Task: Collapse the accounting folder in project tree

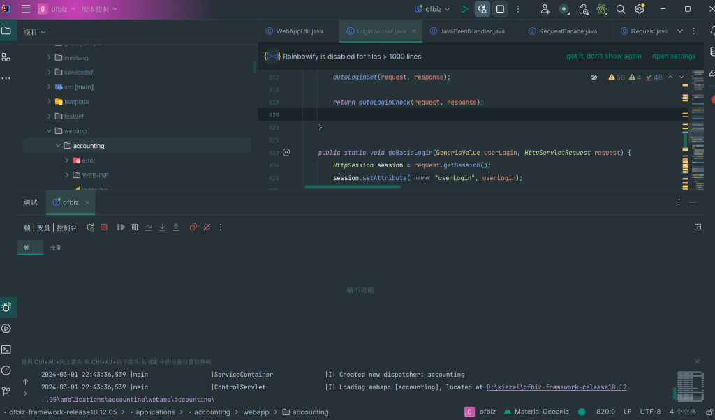Action: click(x=58, y=146)
